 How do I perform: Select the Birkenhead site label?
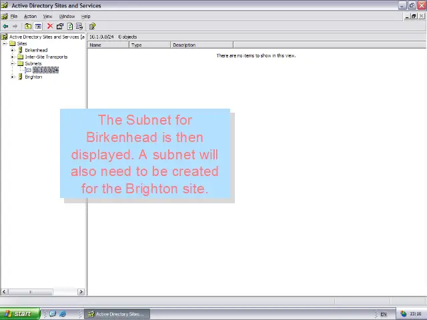click(36, 50)
